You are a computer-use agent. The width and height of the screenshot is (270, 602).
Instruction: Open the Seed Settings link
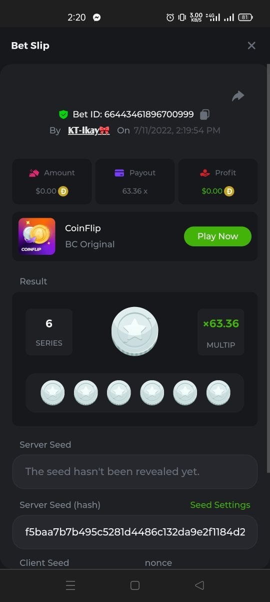pyautogui.click(x=220, y=505)
